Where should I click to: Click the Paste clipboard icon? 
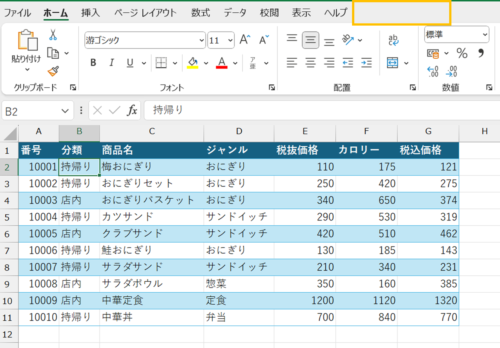(x=28, y=40)
